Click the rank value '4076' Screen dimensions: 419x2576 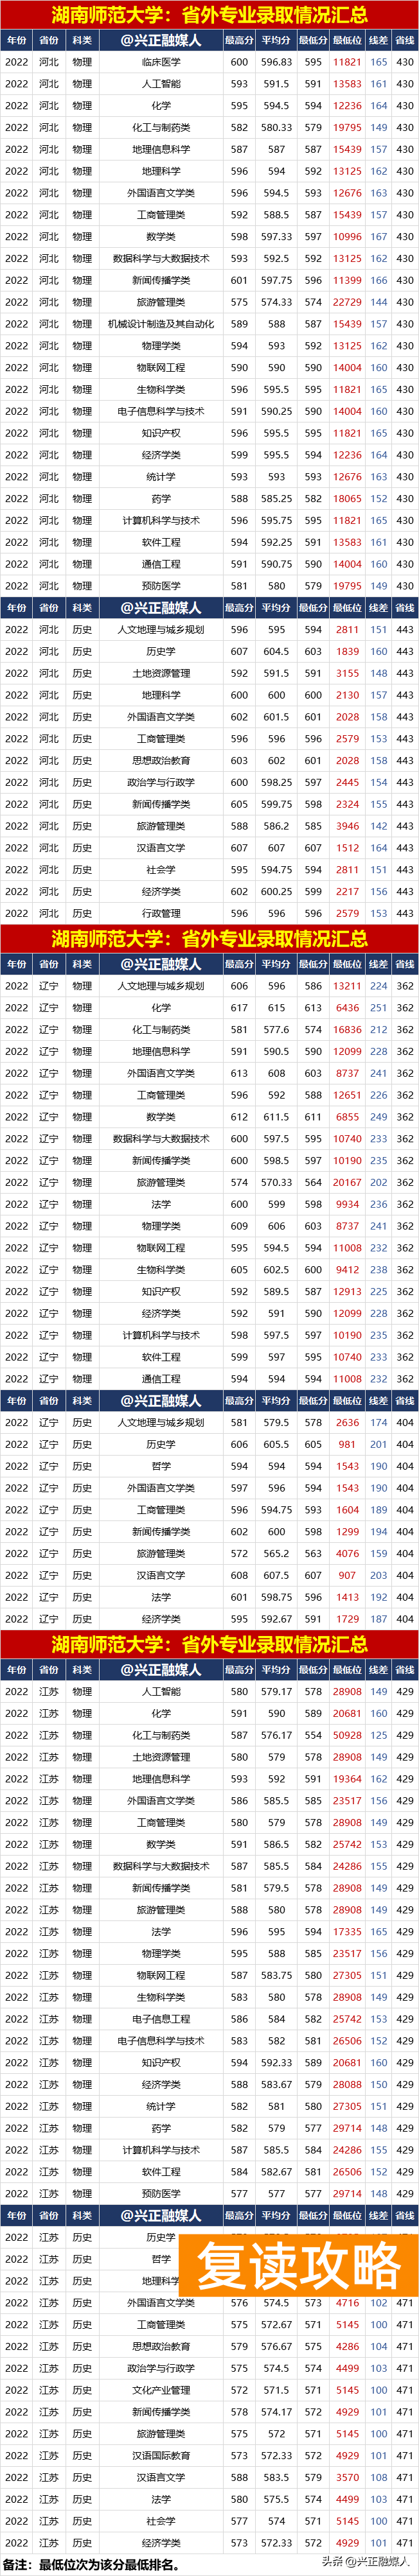[347, 1553]
